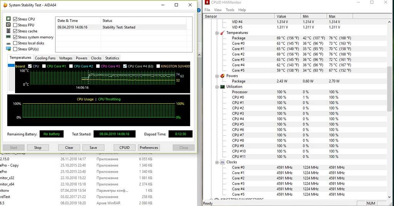Open the Powers tab in AIDA64
Screen dimensions: 394x206
(82, 58)
